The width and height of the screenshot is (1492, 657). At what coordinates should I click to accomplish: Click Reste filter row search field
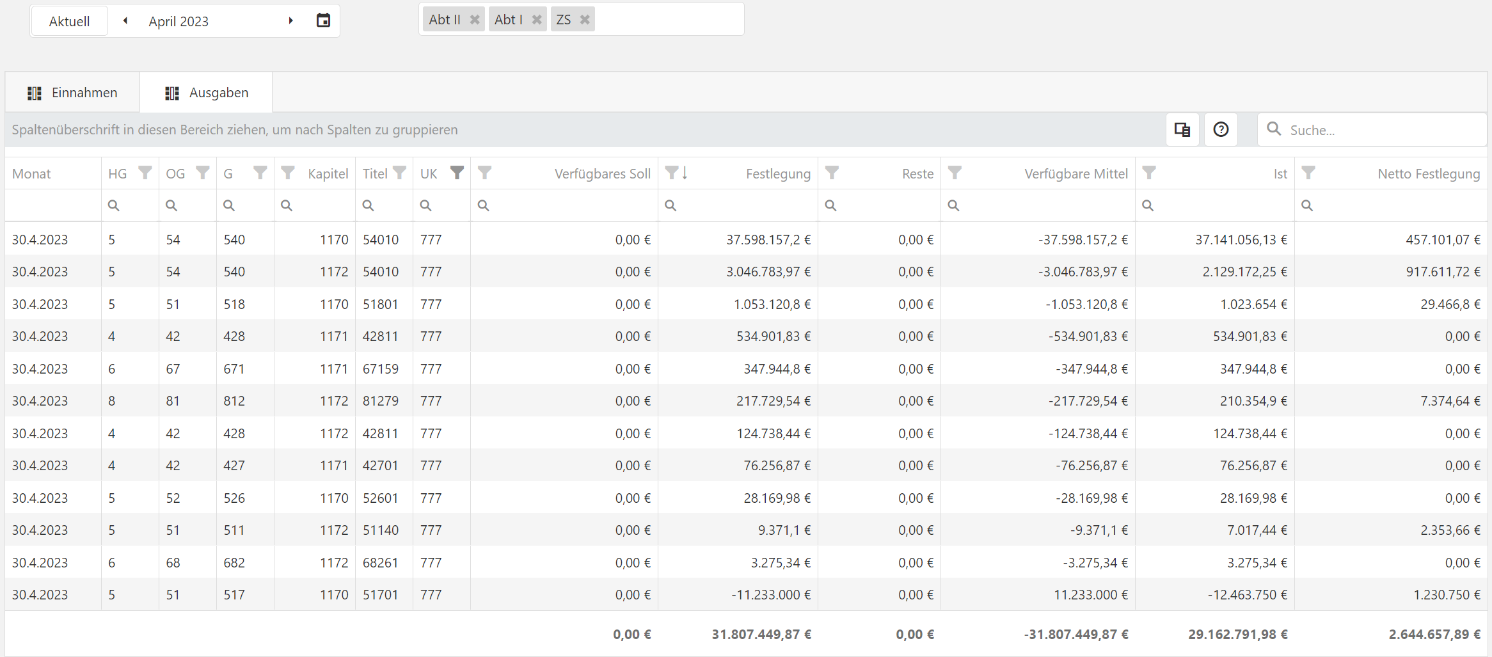(880, 205)
